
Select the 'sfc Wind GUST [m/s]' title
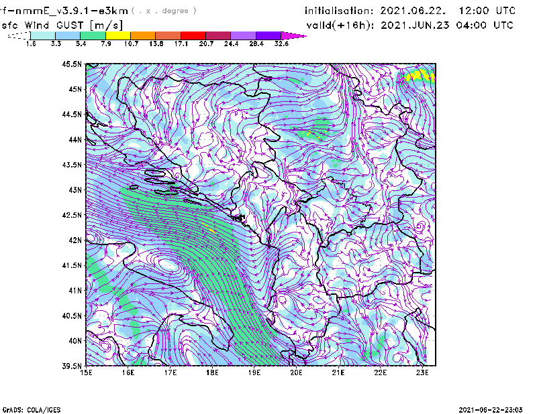(x=62, y=25)
